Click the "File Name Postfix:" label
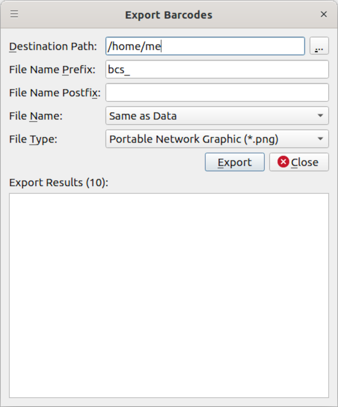338x407 pixels. [55, 93]
